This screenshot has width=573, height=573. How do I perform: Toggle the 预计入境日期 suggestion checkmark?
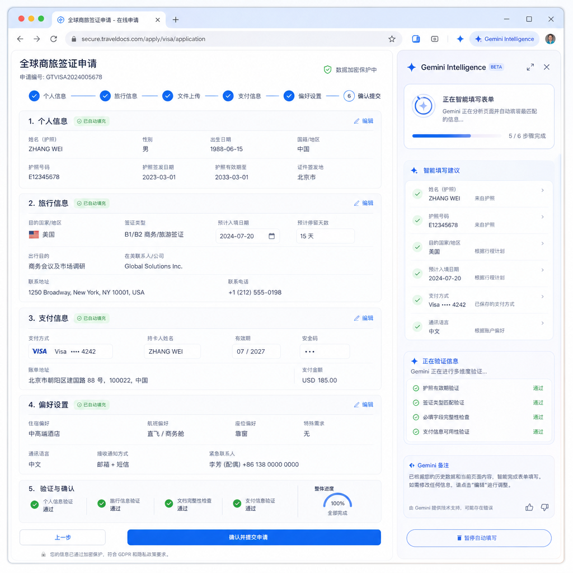tap(417, 273)
